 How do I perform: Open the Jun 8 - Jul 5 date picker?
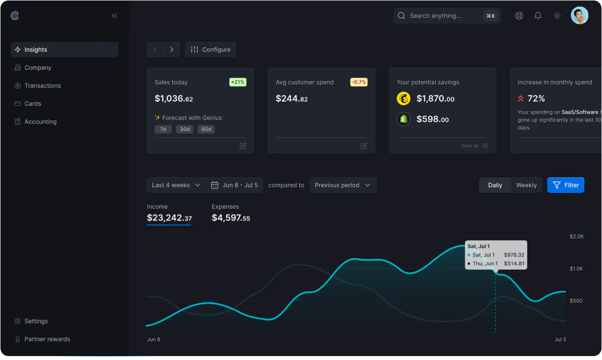click(234, 185)
